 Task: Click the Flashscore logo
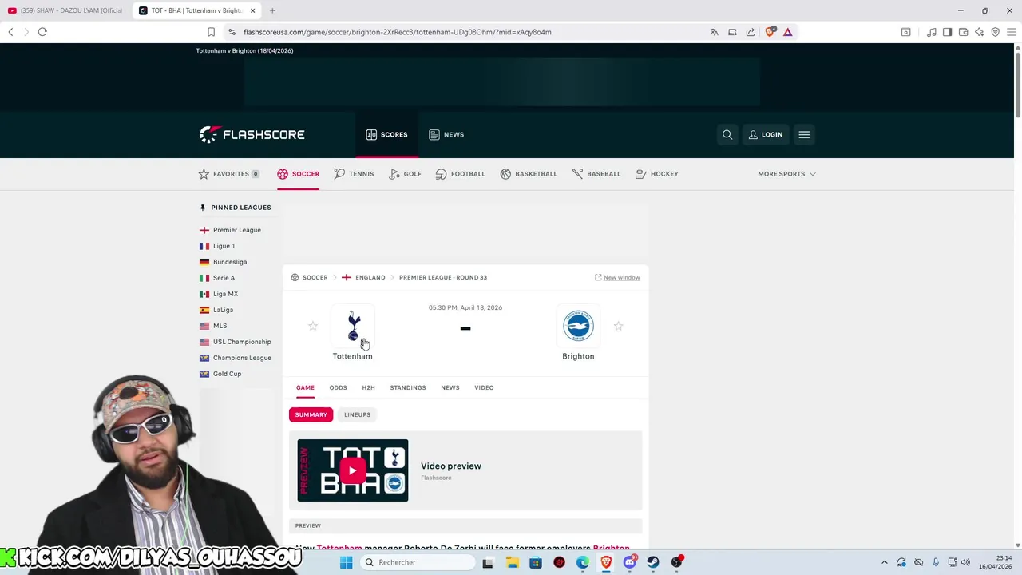point(252,134)
